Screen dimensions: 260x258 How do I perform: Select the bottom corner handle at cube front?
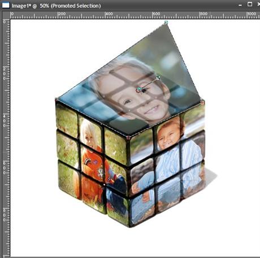click(128, 138)
